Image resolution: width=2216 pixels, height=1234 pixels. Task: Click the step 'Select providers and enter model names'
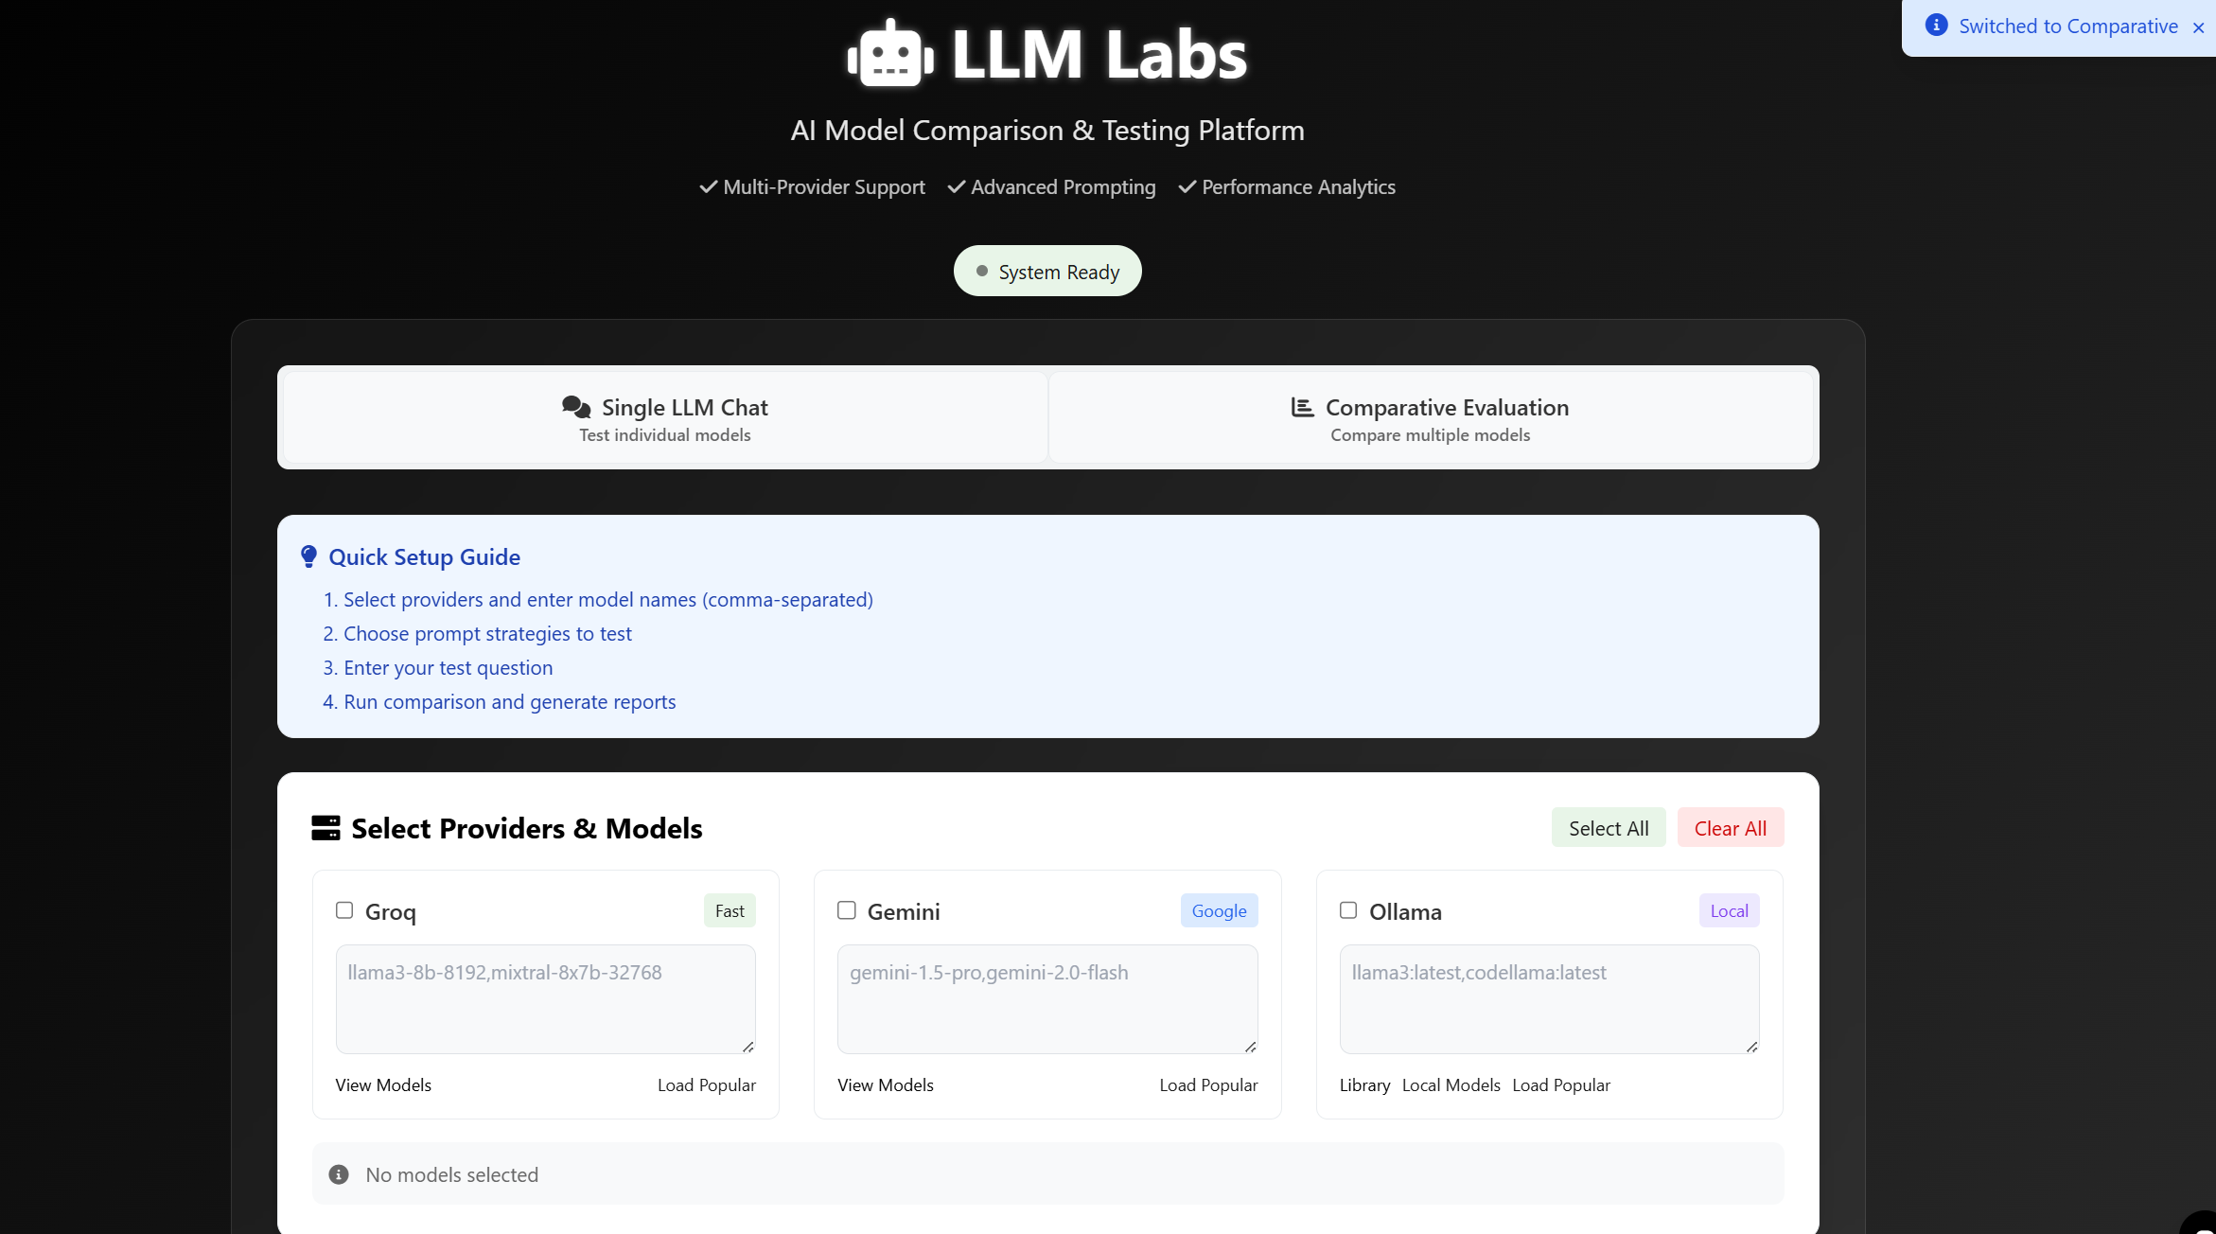pos(608,600)
